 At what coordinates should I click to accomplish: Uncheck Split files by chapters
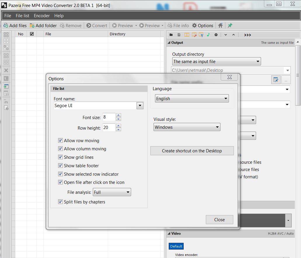60,202
